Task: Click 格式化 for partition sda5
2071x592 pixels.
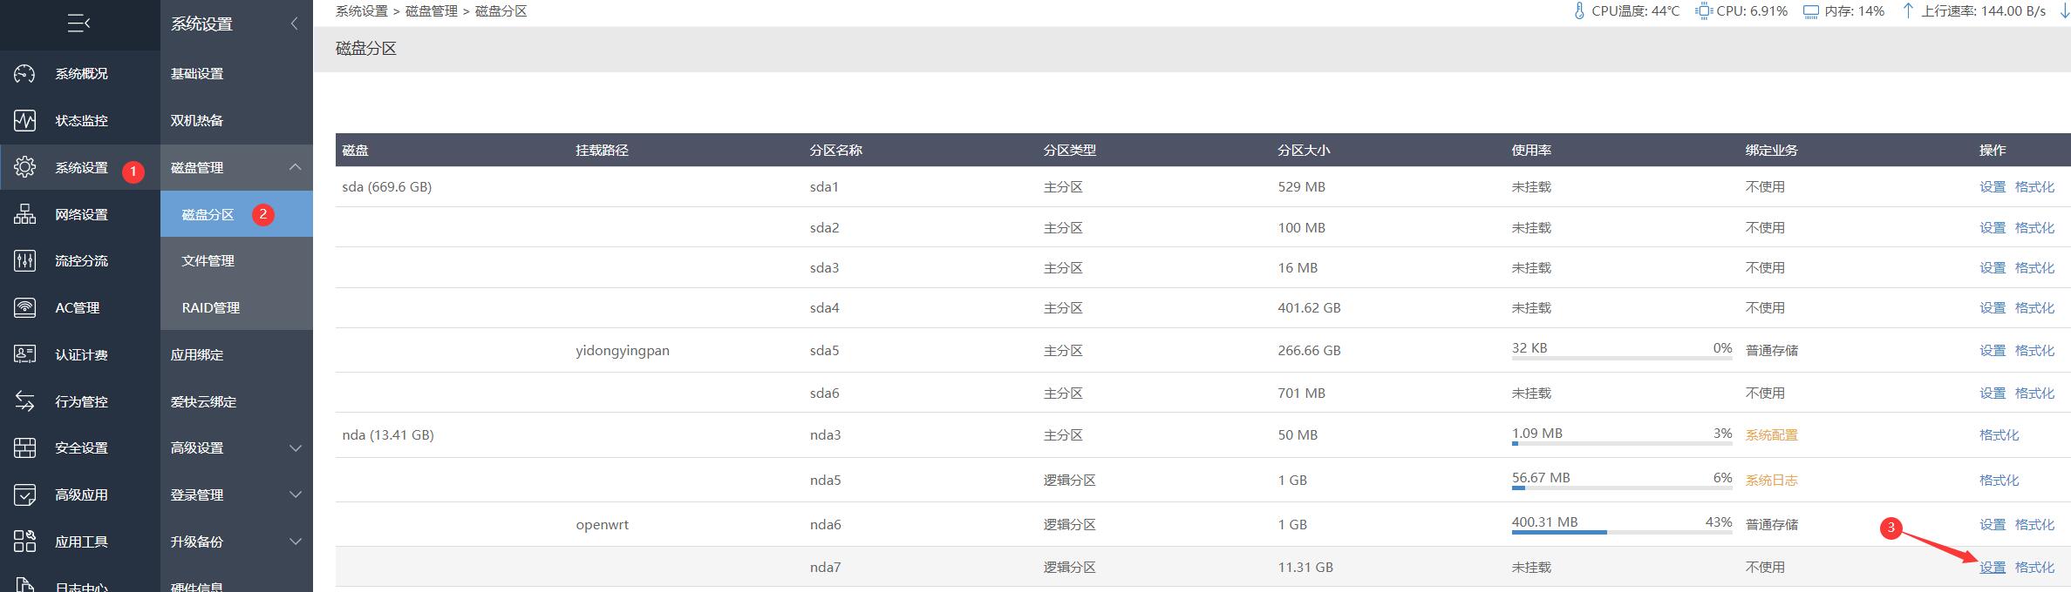Action: 2034,351
